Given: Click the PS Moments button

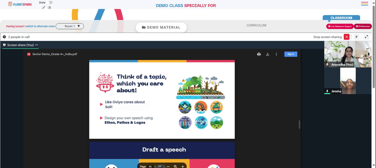Looking at the screenshot, I should [x=362, y=26].
